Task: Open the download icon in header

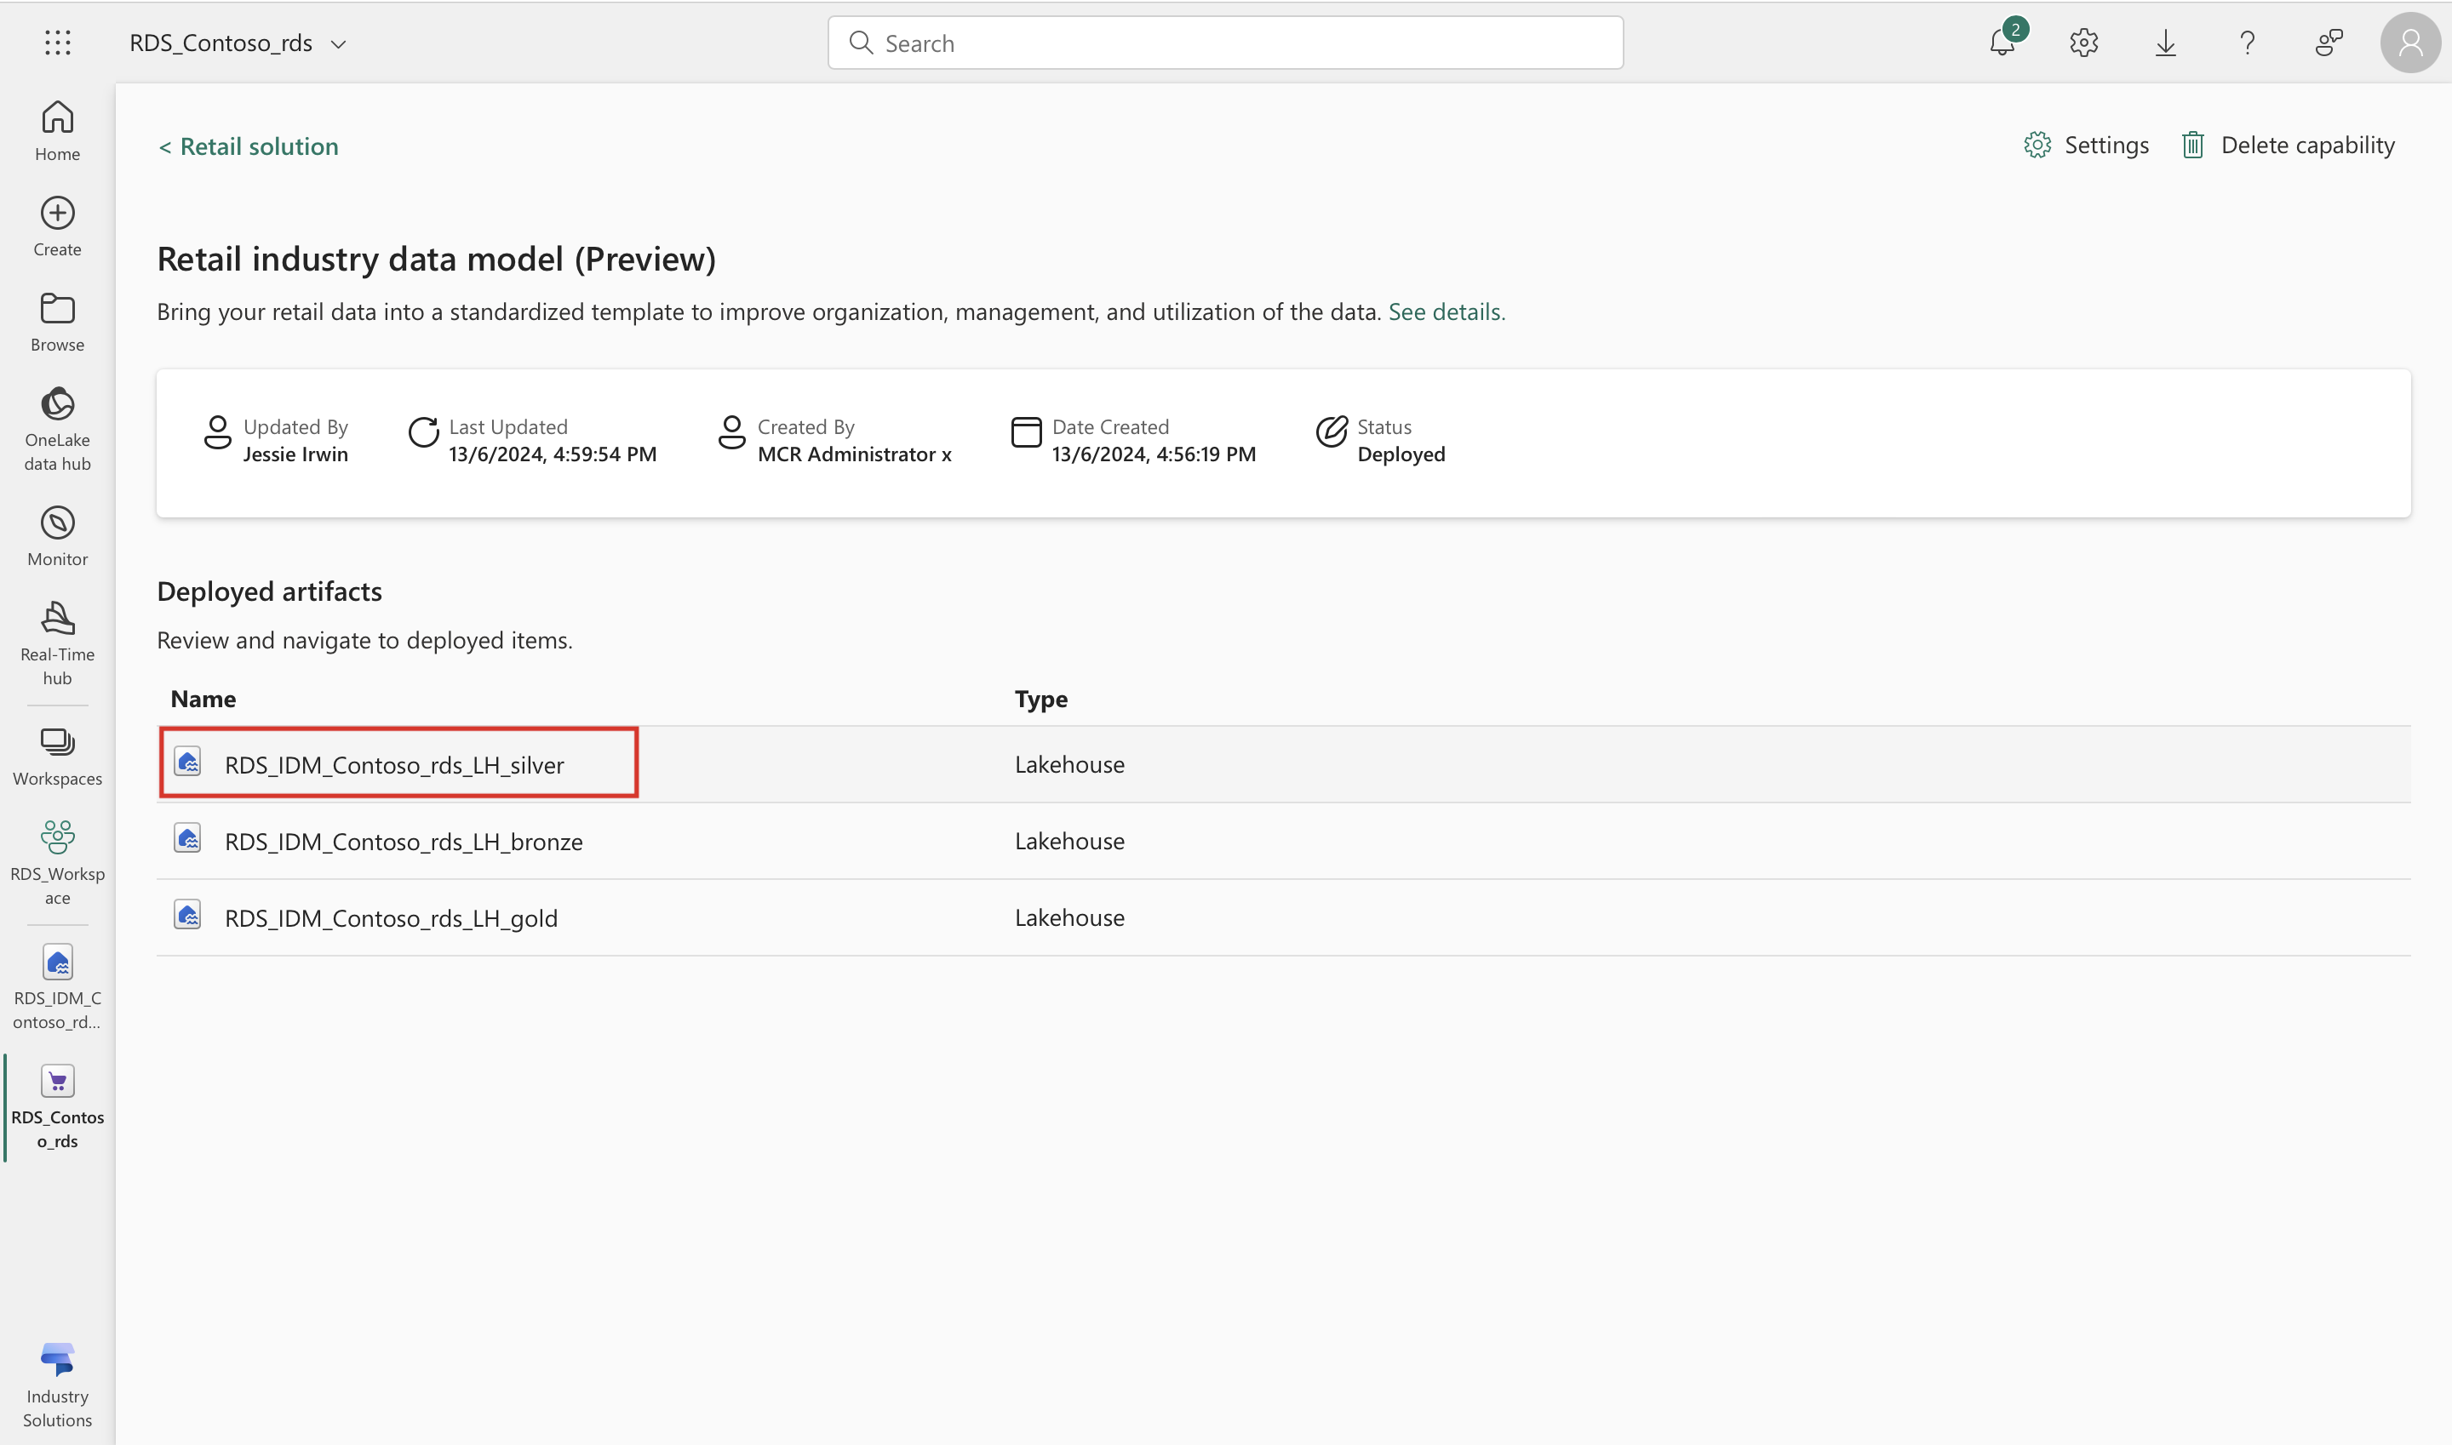Action: (x=2166, y=43)
